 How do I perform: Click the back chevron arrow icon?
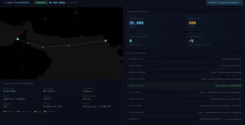[x=5, y=3]
